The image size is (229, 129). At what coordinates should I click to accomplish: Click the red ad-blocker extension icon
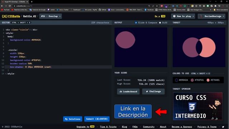click(x=162, y=6)
